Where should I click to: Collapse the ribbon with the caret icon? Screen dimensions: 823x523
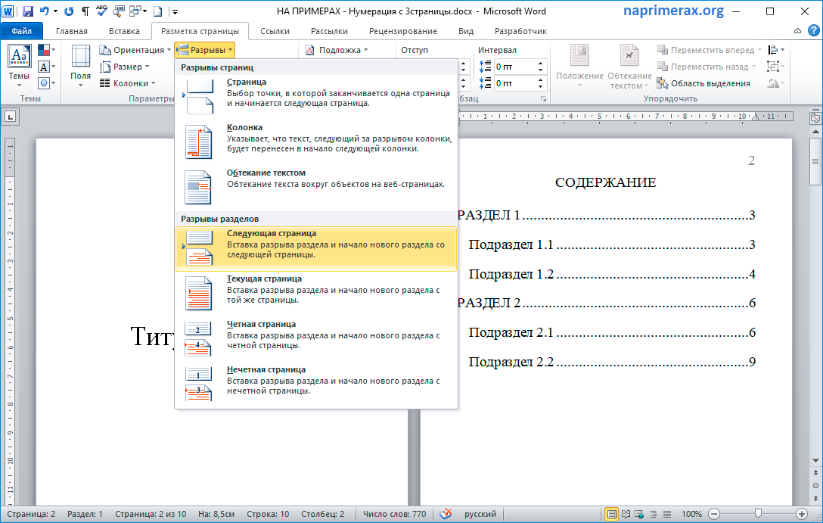(797, 31)
